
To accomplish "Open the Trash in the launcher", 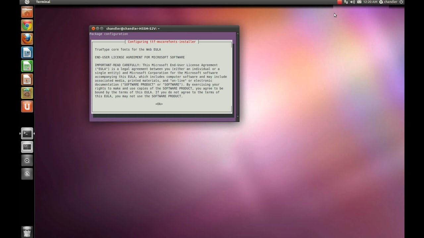I will 27,232.
